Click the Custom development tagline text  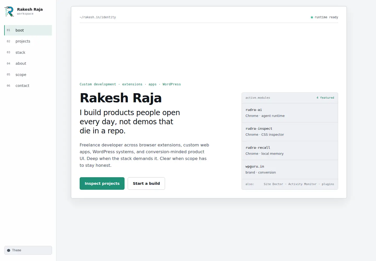(x=98, y=84)
